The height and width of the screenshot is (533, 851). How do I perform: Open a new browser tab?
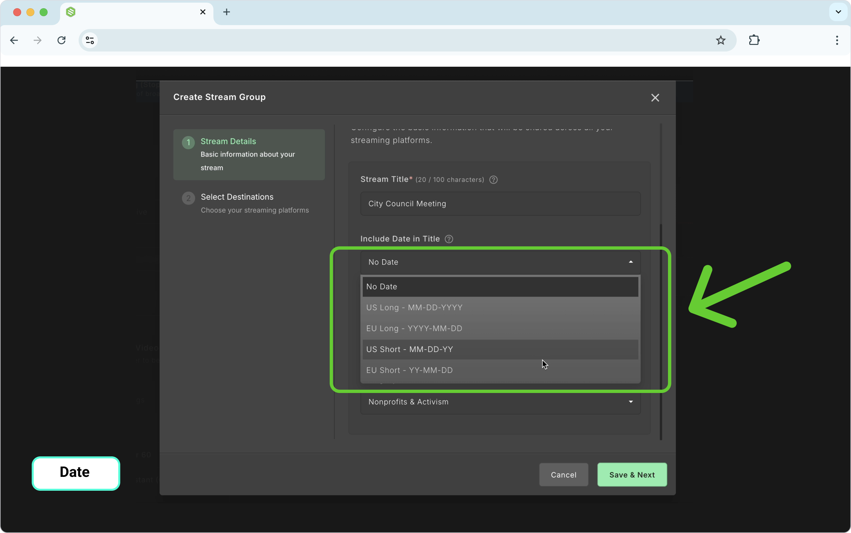click(x=227, y=12)
